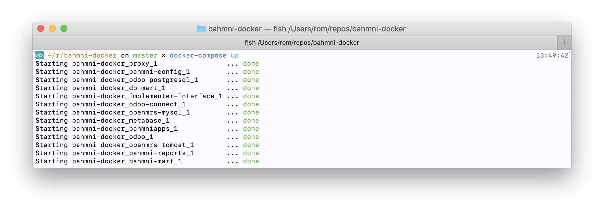Click 'done' status for openmrs-tomcat_1
The image size is (604, 211).
(x=251, y=145)
